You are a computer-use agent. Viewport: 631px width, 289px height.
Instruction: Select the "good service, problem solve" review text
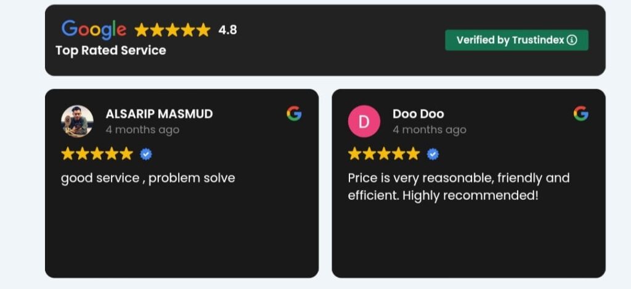pyautogui.click(x=148, y=178)
